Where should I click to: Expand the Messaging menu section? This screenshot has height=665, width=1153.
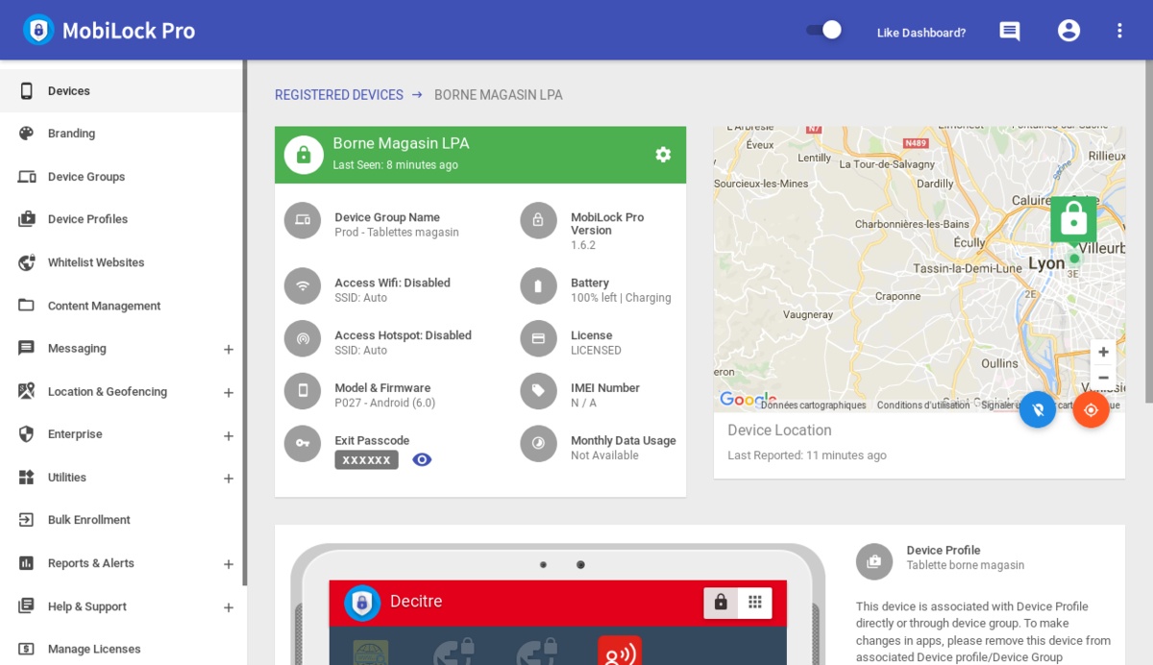(x=228, y=349)
